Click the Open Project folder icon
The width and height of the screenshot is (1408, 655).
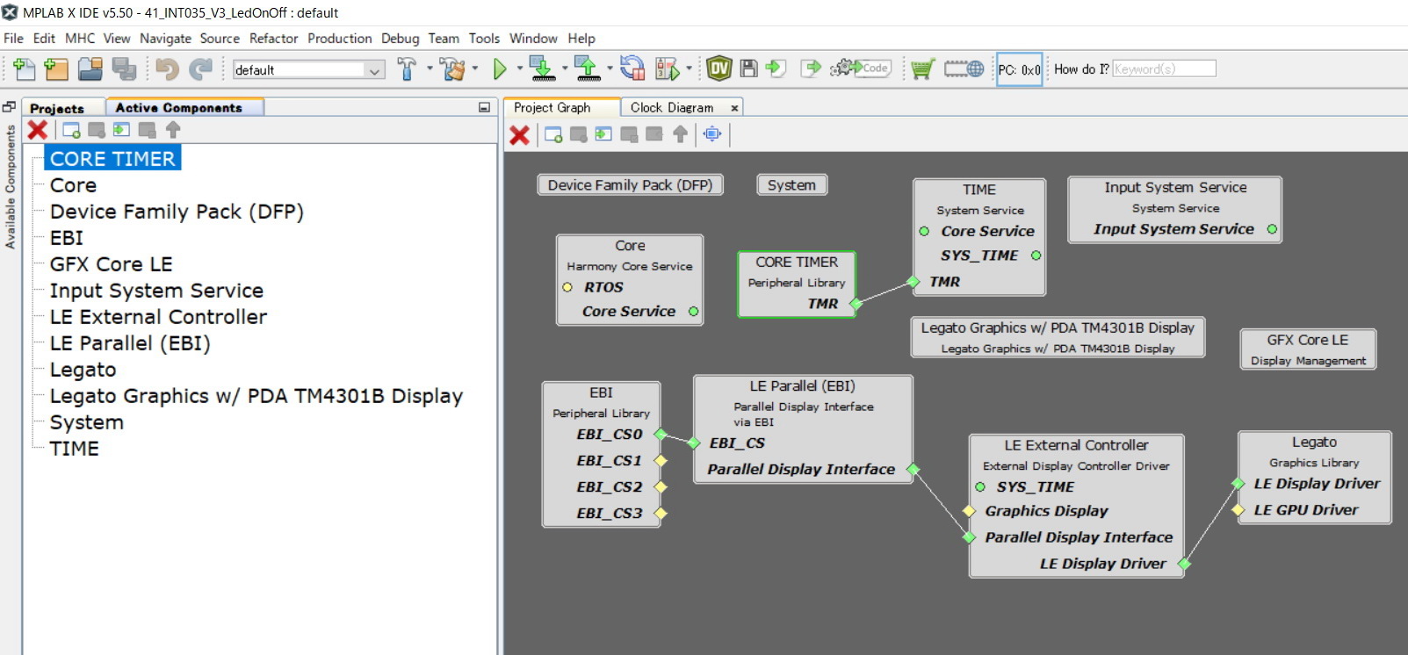point(90,69)
